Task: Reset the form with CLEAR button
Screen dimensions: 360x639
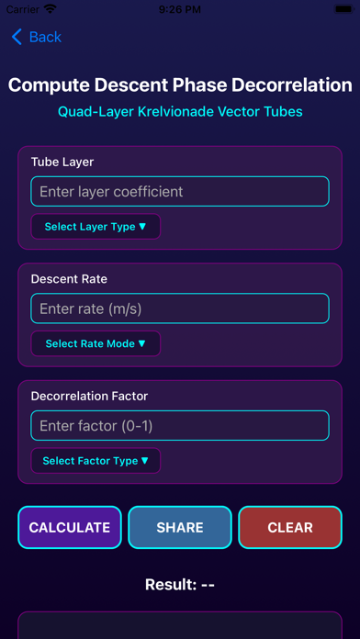Action: pos(290,527)
